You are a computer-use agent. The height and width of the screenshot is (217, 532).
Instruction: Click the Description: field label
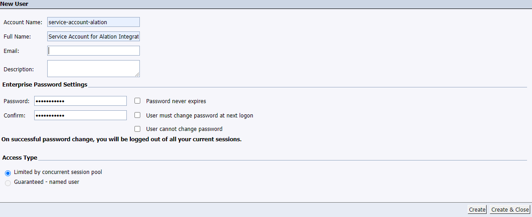pyautogui.click(x=18, y=69)
